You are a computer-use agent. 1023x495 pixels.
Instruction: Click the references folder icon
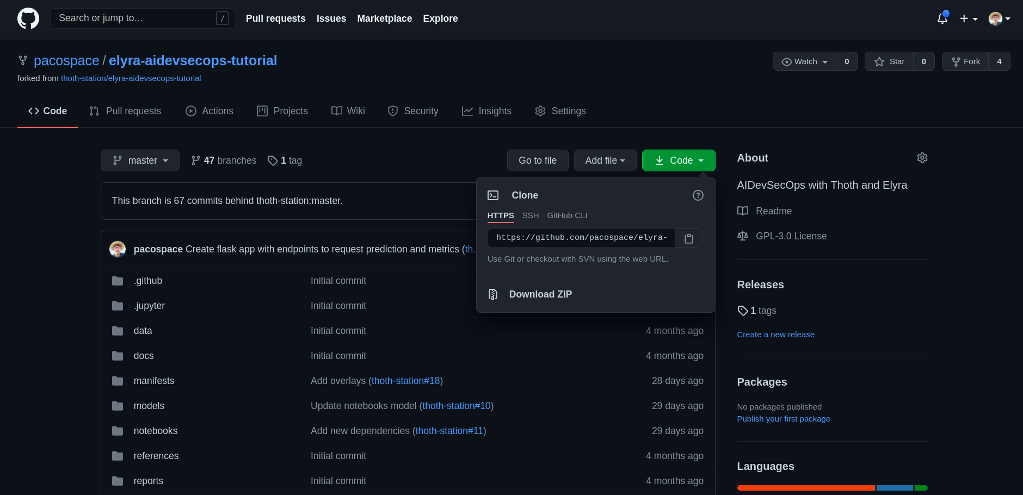(118, 456)
